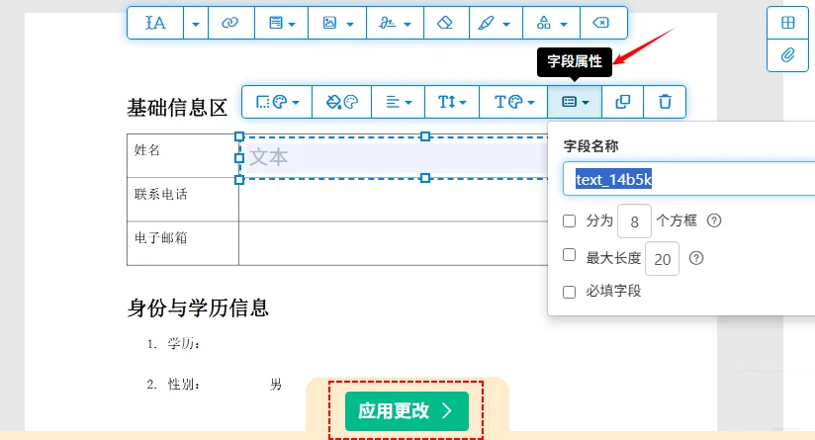The image size is (815, 440).
Task: Click the pages grid icon
Action: (x=788, y=23)
